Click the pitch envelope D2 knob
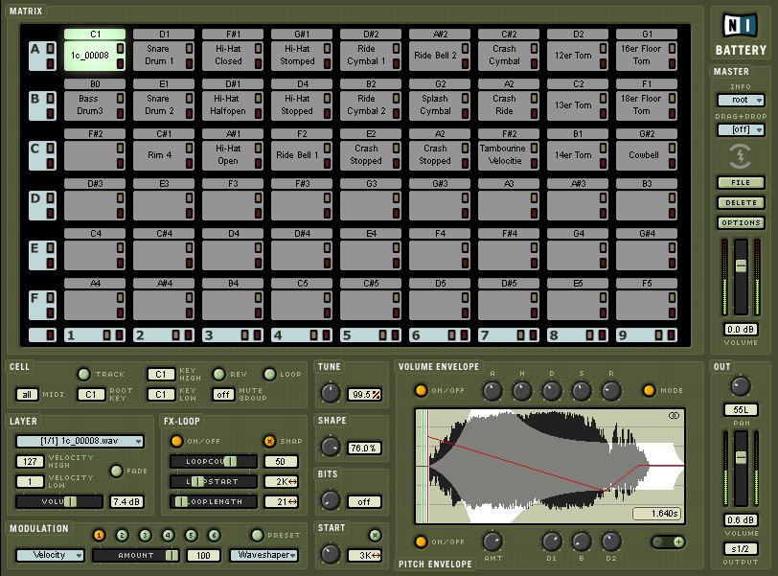This screenshot has height=576, width=778. pos(611,541)
